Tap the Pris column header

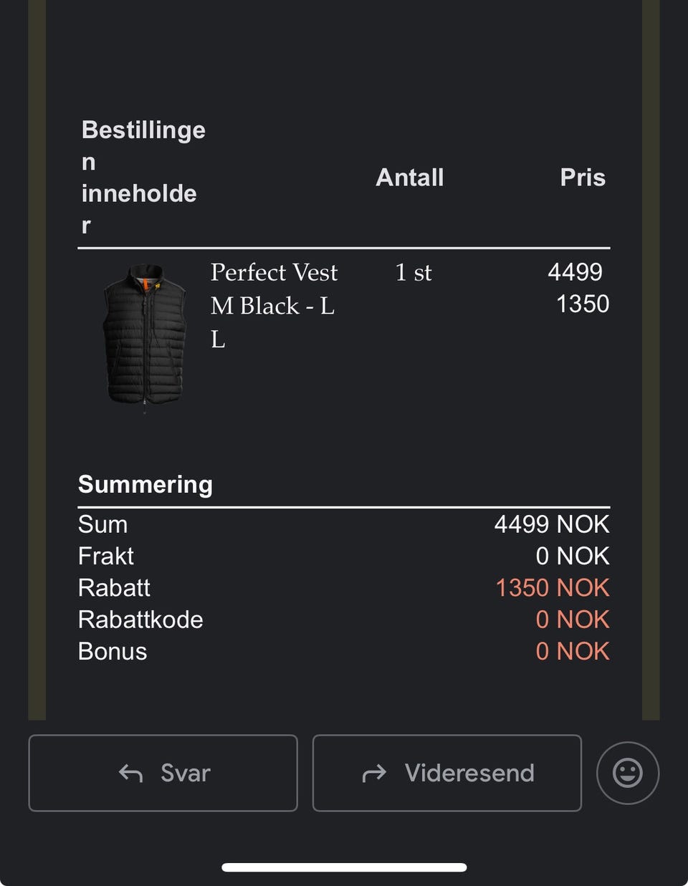(582, 178)
